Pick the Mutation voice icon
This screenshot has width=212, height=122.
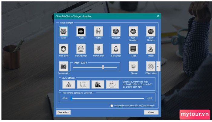[116, 31]
